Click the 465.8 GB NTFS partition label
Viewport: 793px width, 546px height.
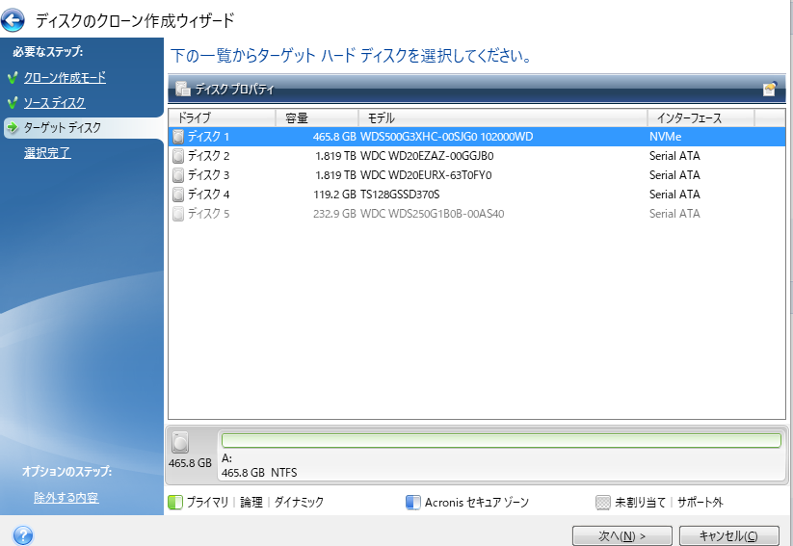click(x=259, y=473)
